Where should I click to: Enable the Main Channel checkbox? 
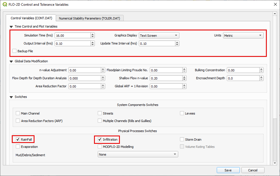pyautogui.click(x=18, y=113)
